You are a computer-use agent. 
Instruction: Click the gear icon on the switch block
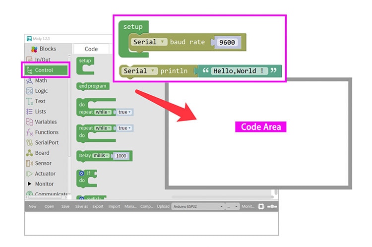pyautogui.click(x=82, y=198)
